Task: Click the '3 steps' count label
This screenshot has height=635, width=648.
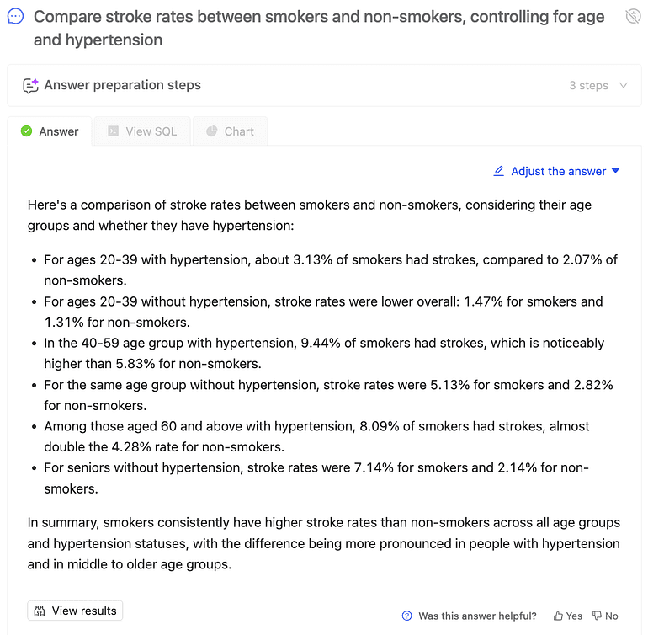Action: point(588,85)
